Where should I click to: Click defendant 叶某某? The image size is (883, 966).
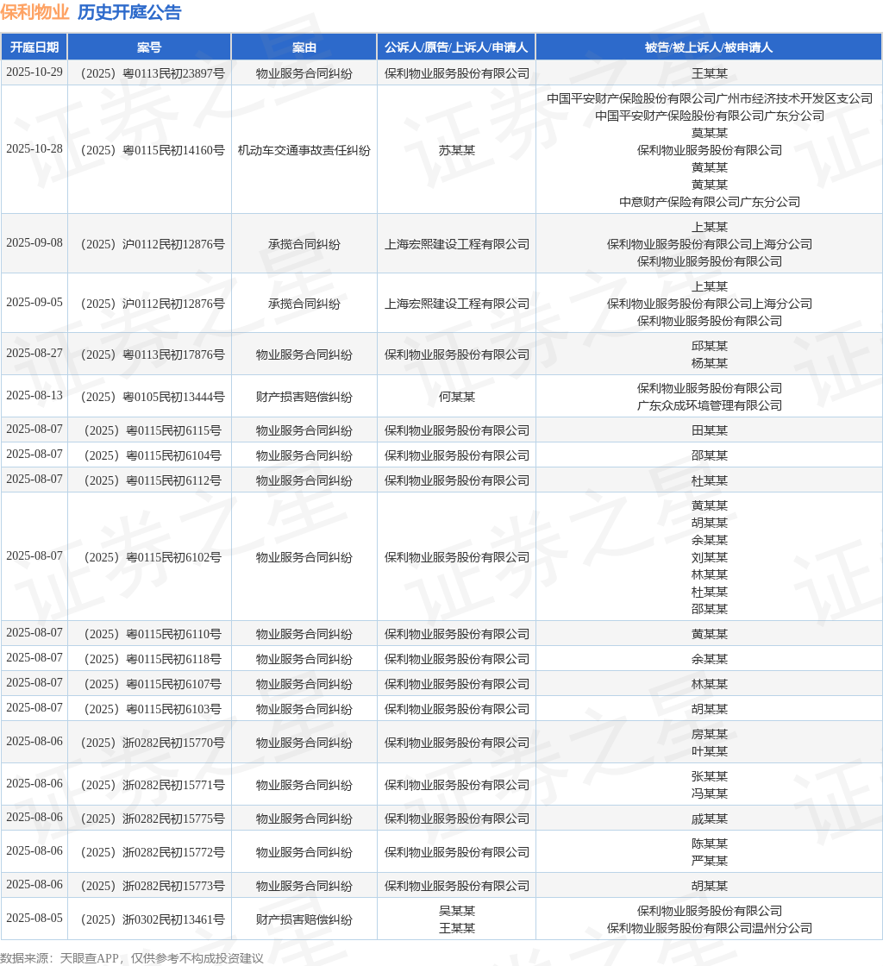click(x=710, y=751)
